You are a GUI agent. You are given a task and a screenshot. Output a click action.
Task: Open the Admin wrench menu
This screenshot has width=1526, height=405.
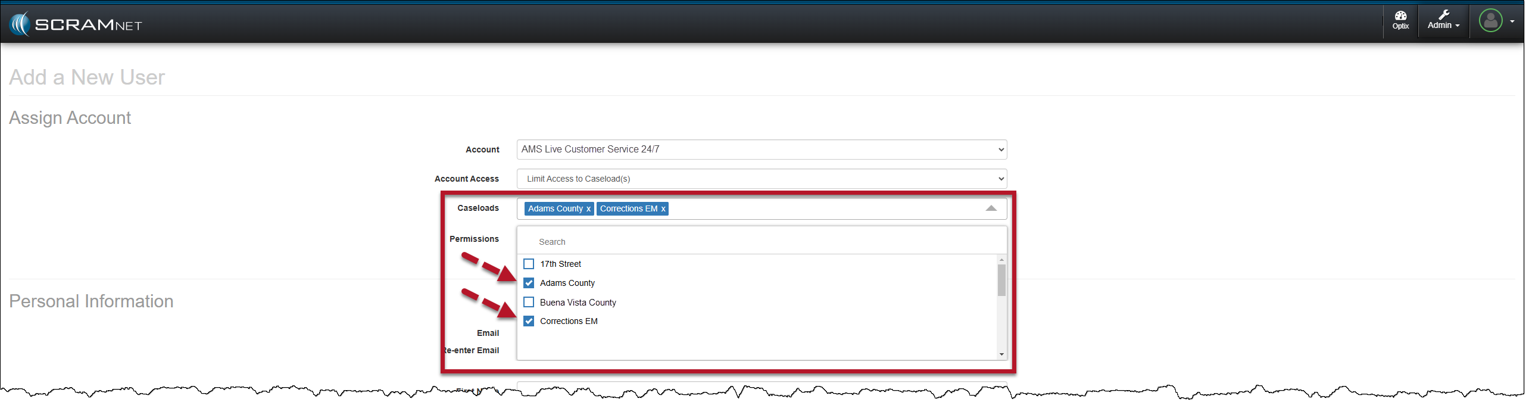[1443, 20]
